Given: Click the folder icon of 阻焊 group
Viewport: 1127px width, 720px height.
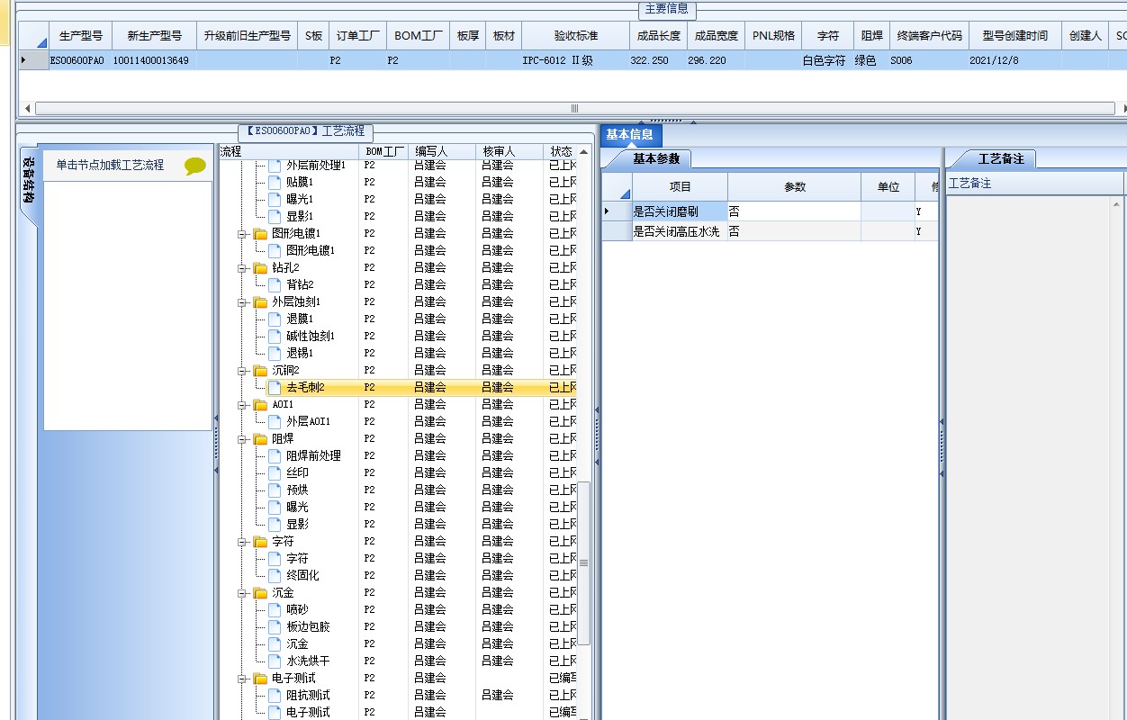Looking at the screenshot, I should (260, 439).
